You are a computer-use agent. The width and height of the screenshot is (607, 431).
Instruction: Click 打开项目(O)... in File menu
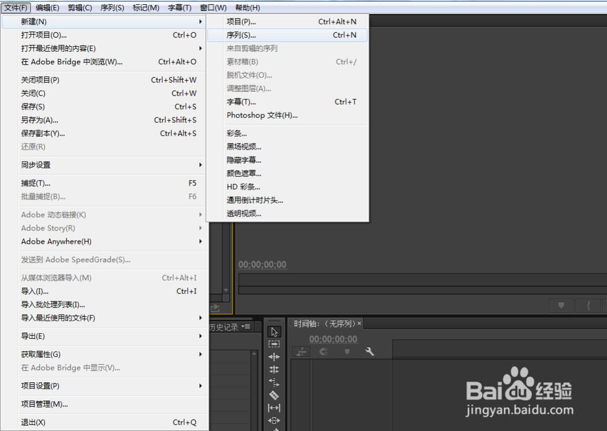point(104,35)
